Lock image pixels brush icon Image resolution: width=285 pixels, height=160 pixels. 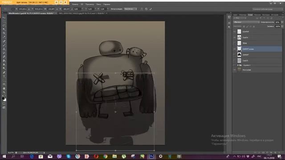[x=248, y=27]
